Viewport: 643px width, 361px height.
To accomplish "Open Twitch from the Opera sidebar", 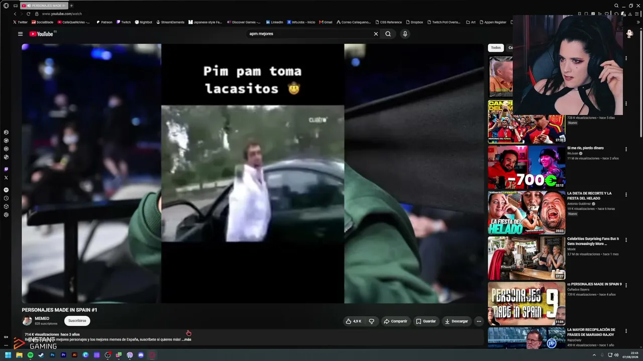I will [x=6, y=169].
